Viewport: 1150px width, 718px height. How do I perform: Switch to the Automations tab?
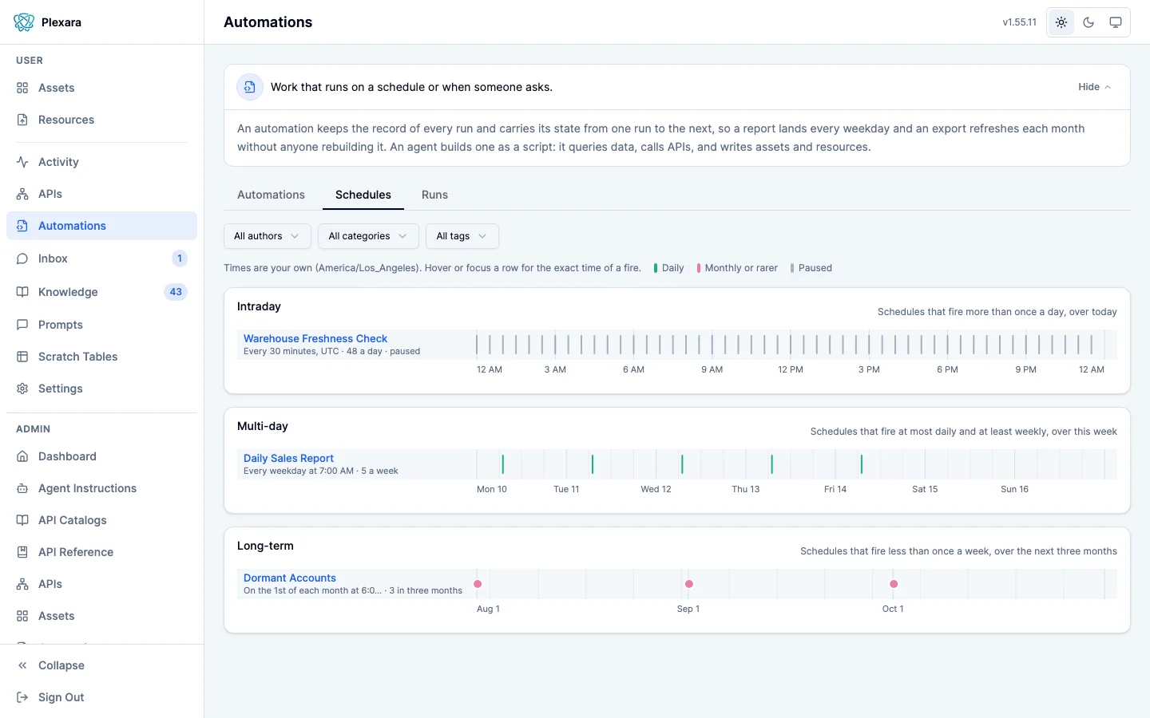point(271,195)
